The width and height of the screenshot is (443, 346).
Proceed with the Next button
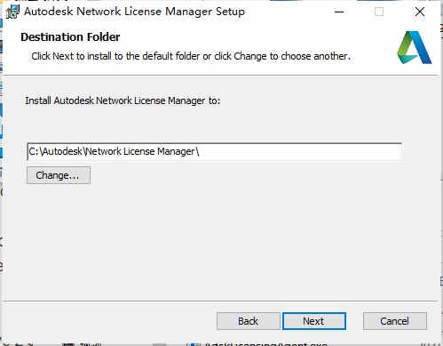pos(314,321)
